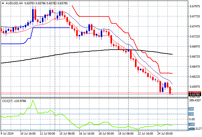
Task: Click the 0.66225 price axis value
Action: pos(195,77)
